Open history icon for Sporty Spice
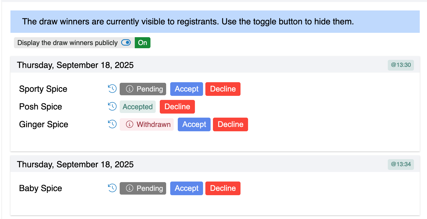The image size is (427, 219). click(112, 89)
